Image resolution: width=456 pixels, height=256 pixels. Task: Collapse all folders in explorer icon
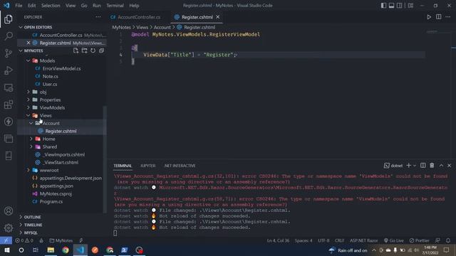[x=101, y=50]
